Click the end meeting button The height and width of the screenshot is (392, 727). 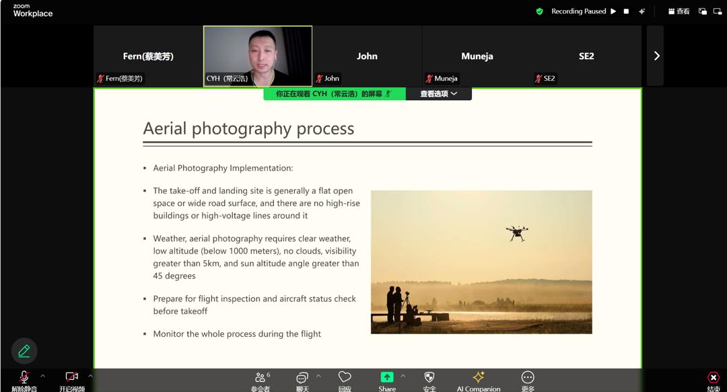[x=714, y=379]
